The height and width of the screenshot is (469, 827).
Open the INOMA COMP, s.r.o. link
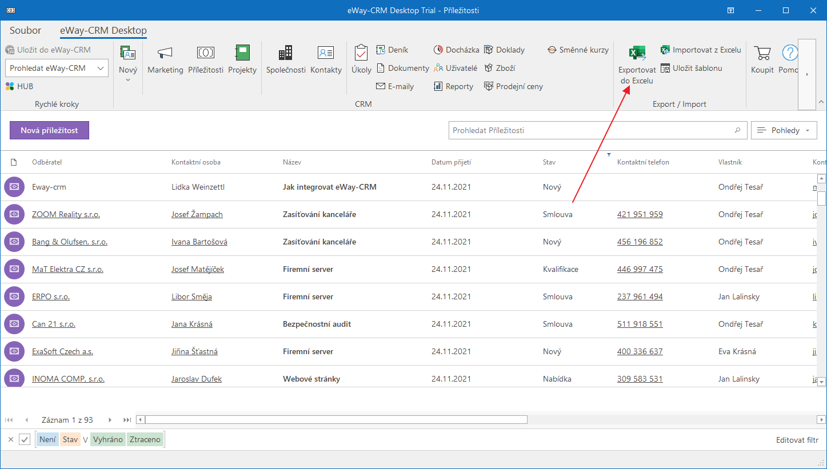click(x=68, y=379)
